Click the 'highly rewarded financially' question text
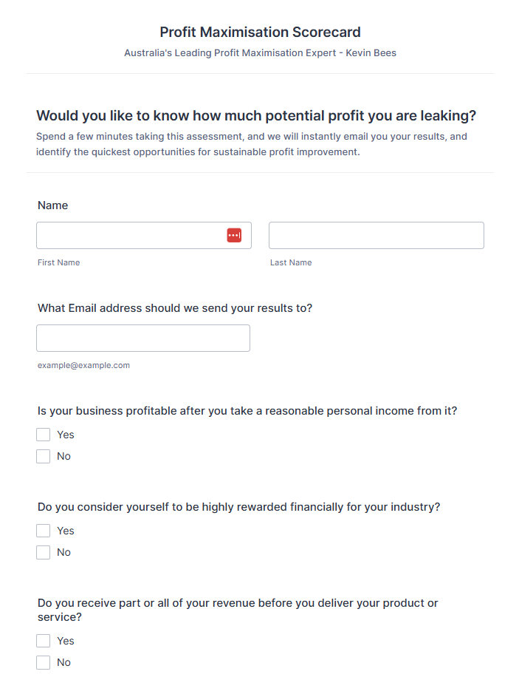519x694 pixels. click(x=238, y=507)
